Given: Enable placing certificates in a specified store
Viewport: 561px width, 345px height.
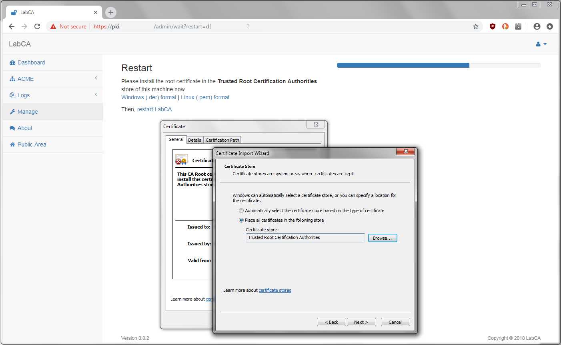Looking at the screenshot, I should coord(241,220).
